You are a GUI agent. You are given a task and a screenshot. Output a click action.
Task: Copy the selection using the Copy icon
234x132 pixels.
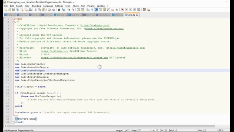(x=40, y=10)
